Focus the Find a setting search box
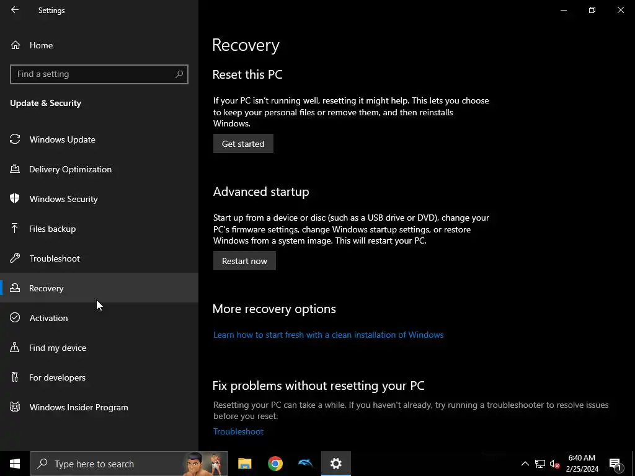This screenshot has height=476, width=635. point(99,74)
